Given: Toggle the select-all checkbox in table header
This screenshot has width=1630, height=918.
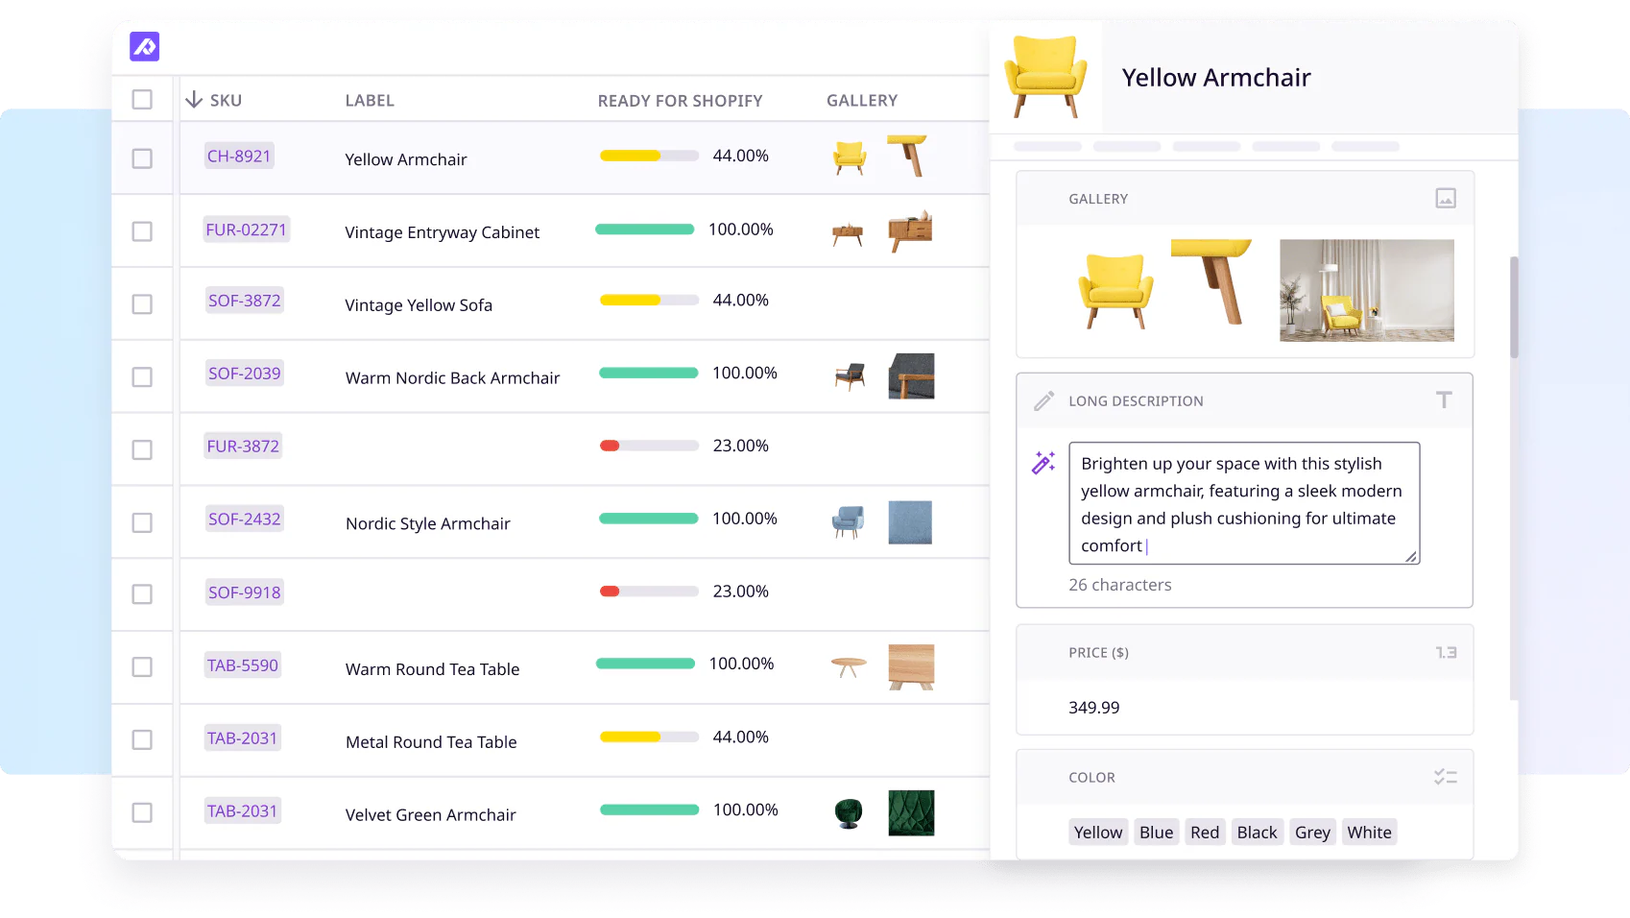Looking at the screenshot, I should [142, 100].
